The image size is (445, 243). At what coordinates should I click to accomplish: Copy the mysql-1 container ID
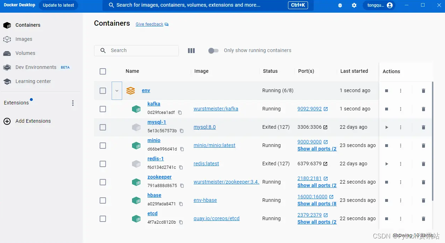coord(182,131)
